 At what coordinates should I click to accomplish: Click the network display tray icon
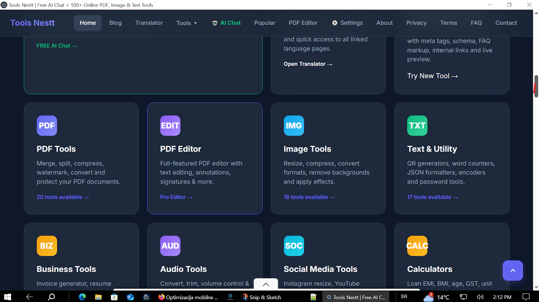464,297
